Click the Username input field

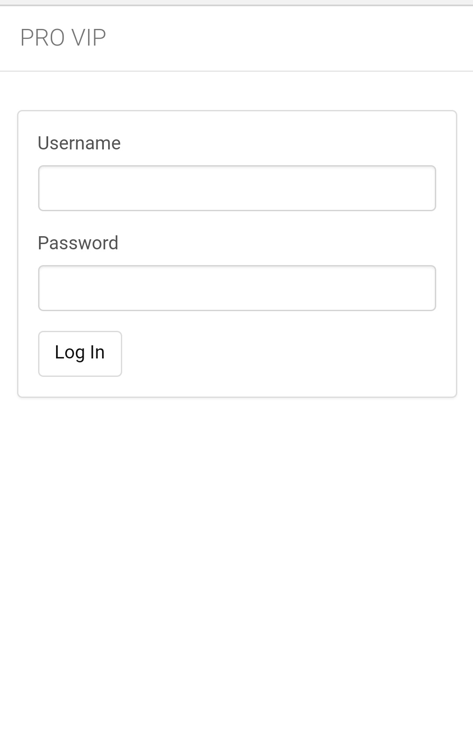(236, 188)
